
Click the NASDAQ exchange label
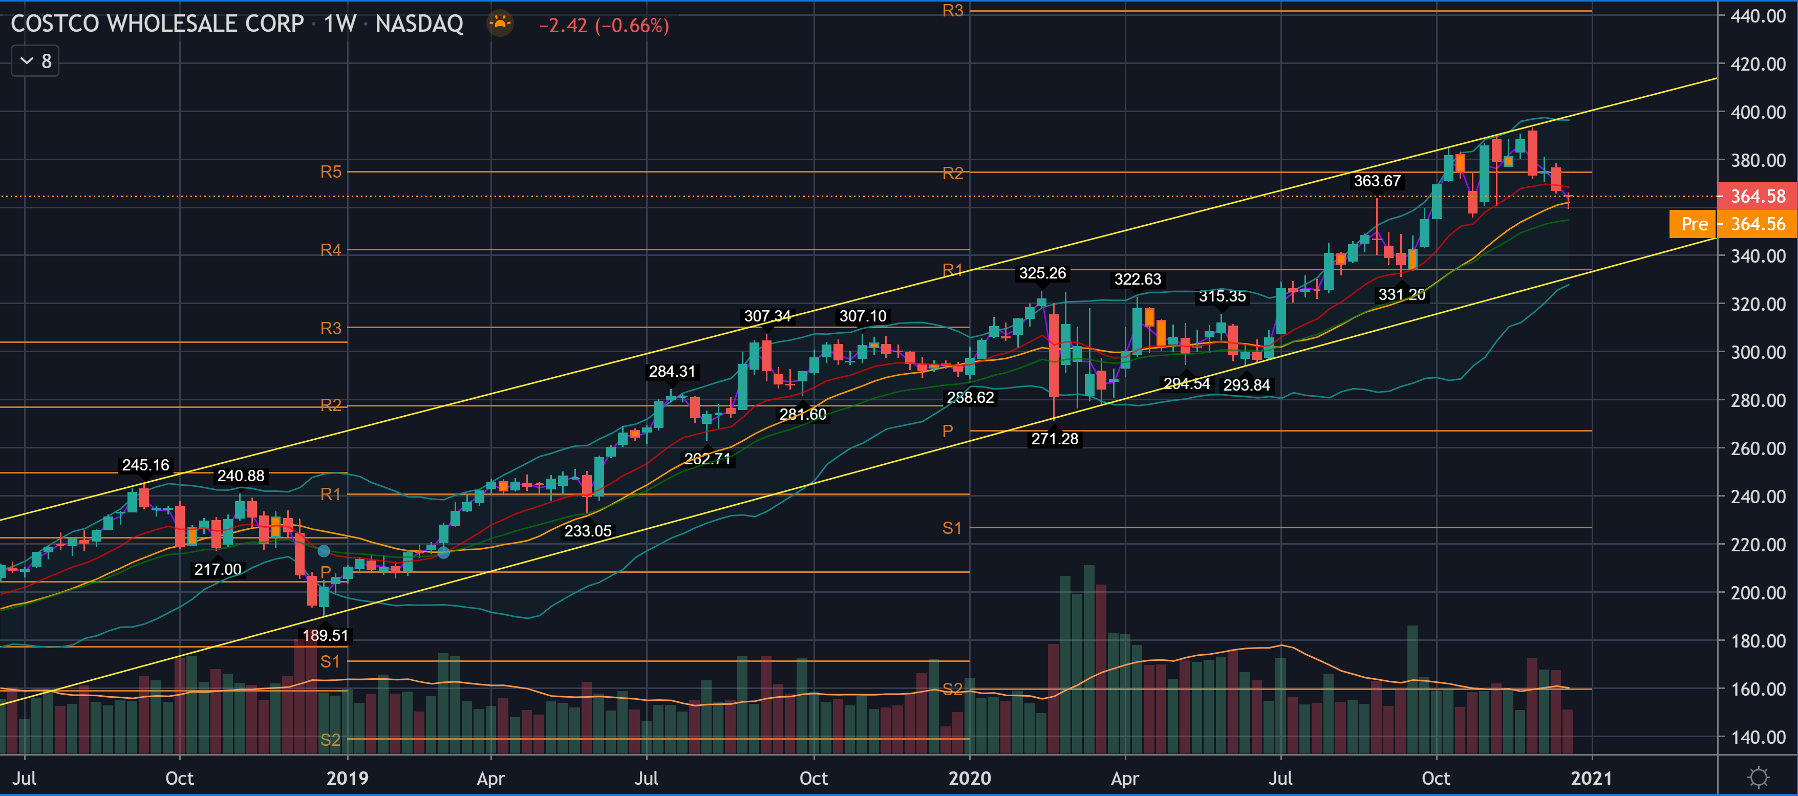pos(419,24)
